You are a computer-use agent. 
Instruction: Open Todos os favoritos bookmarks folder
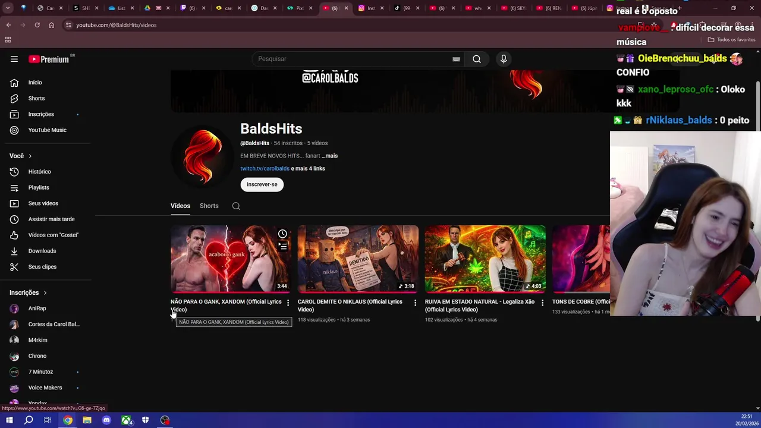pos(731,40)
